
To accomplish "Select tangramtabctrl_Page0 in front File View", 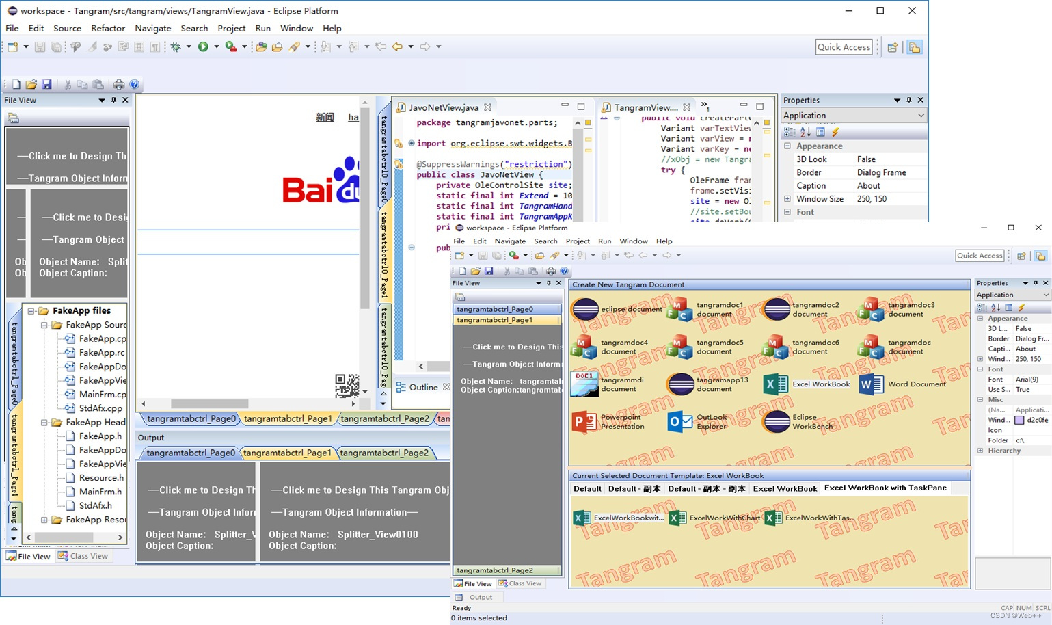I will coord(507,309).
